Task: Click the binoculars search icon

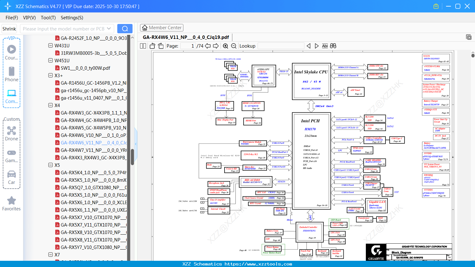Action: click(333, 46)
